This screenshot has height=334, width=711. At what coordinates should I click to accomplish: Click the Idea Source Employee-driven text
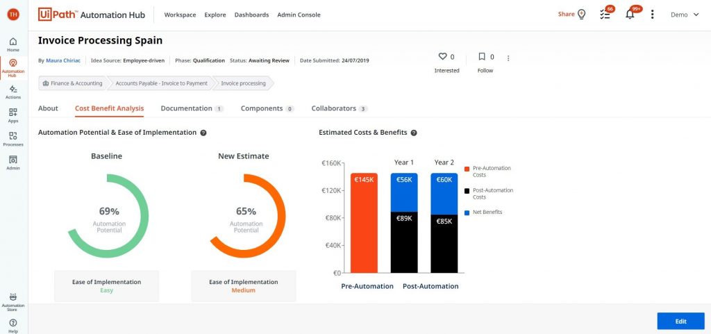coord(128,60)
